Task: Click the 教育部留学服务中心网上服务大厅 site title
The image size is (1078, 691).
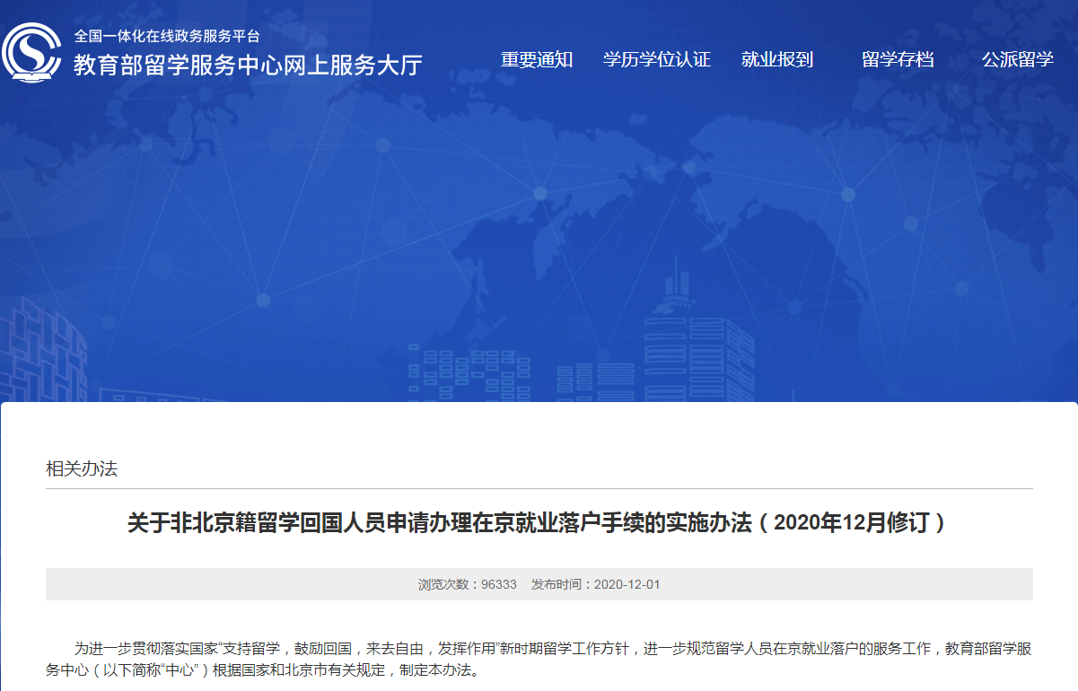Action: tap(248, 66)
